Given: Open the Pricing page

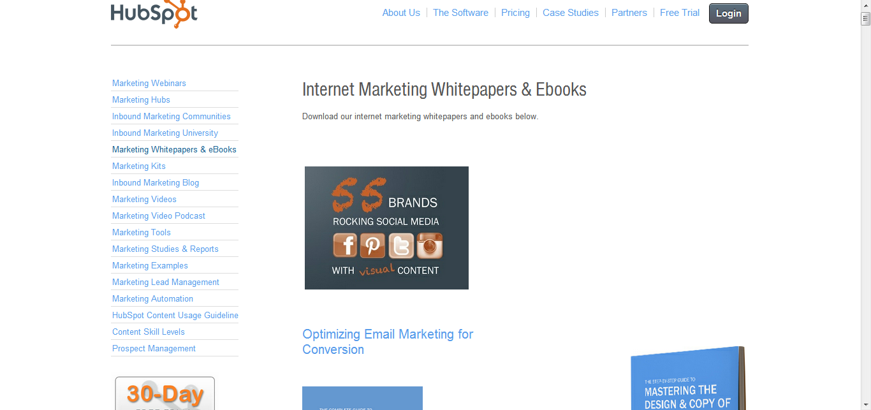Looking at the screenshot, I should 515,13.
